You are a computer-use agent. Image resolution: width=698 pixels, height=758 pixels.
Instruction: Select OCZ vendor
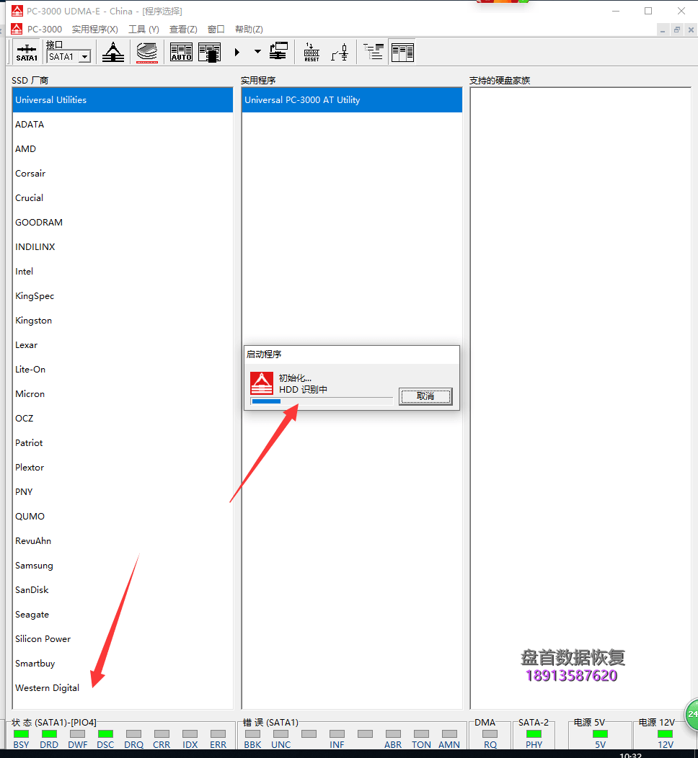[x=123, y=418]
